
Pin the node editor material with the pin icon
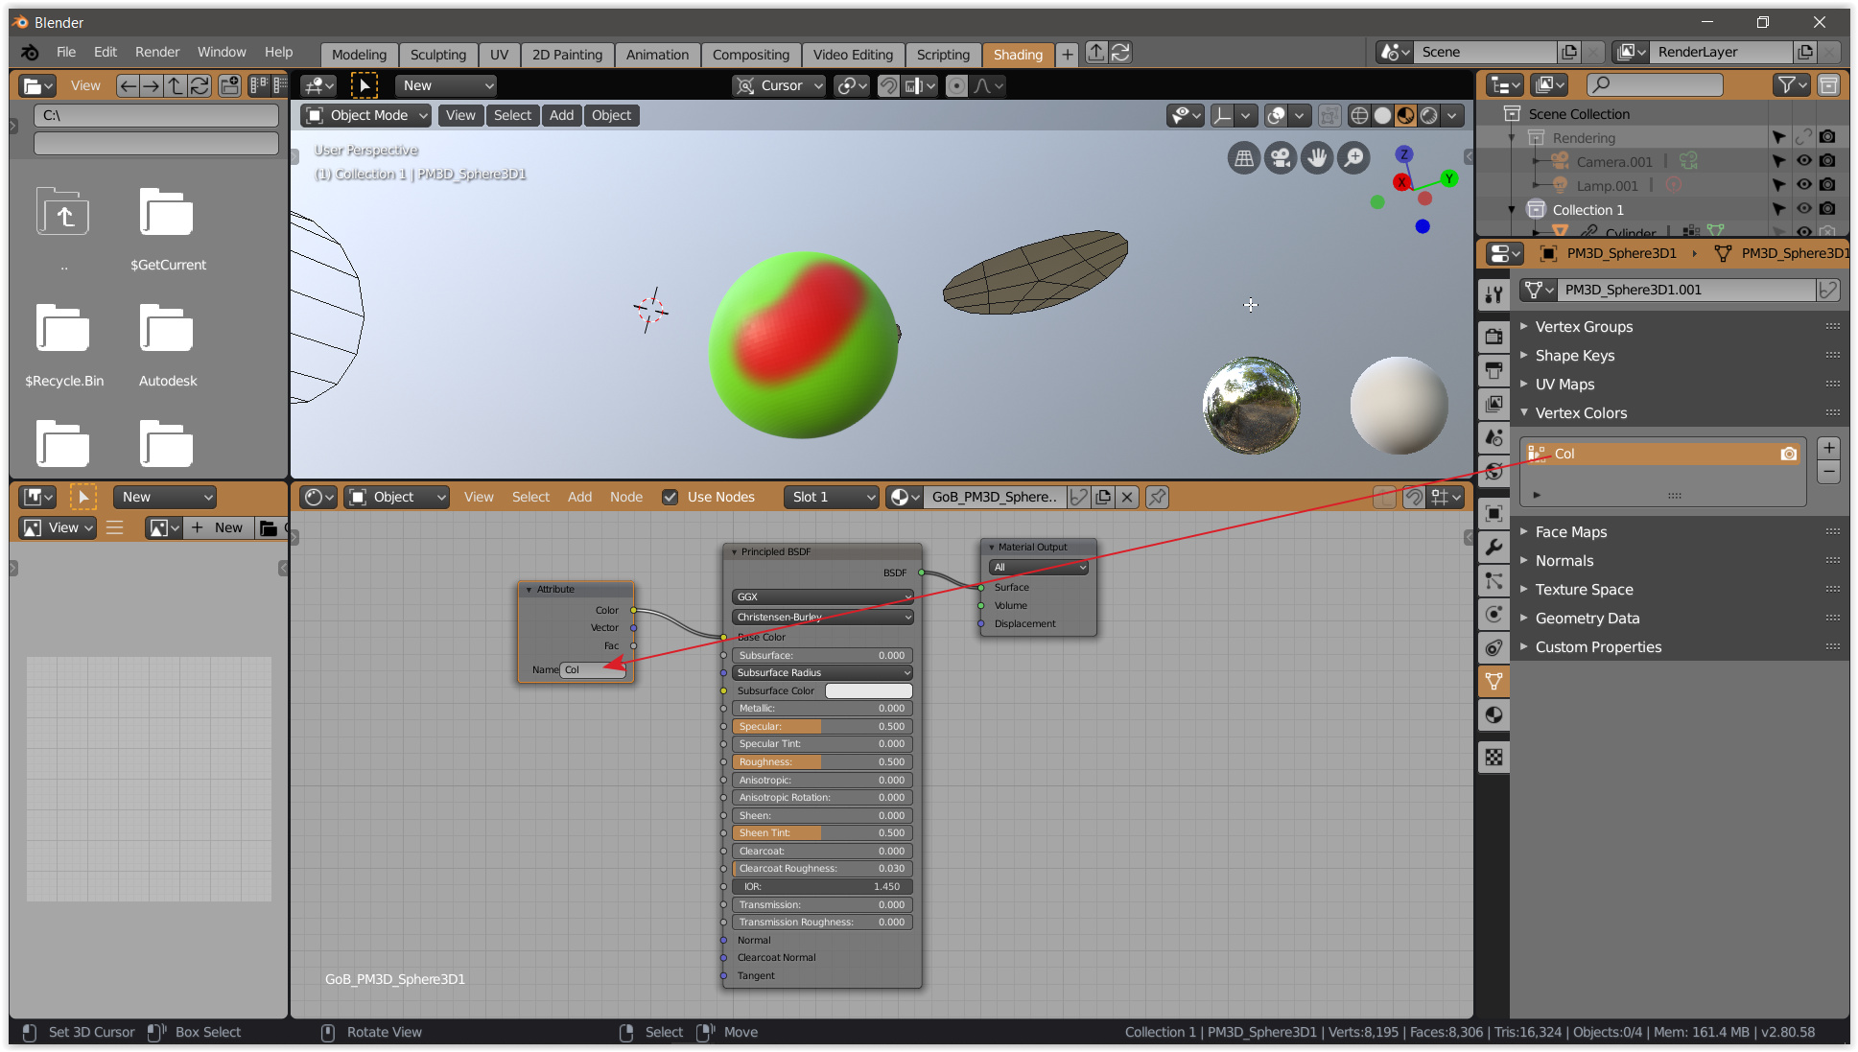coord(1158,497)
